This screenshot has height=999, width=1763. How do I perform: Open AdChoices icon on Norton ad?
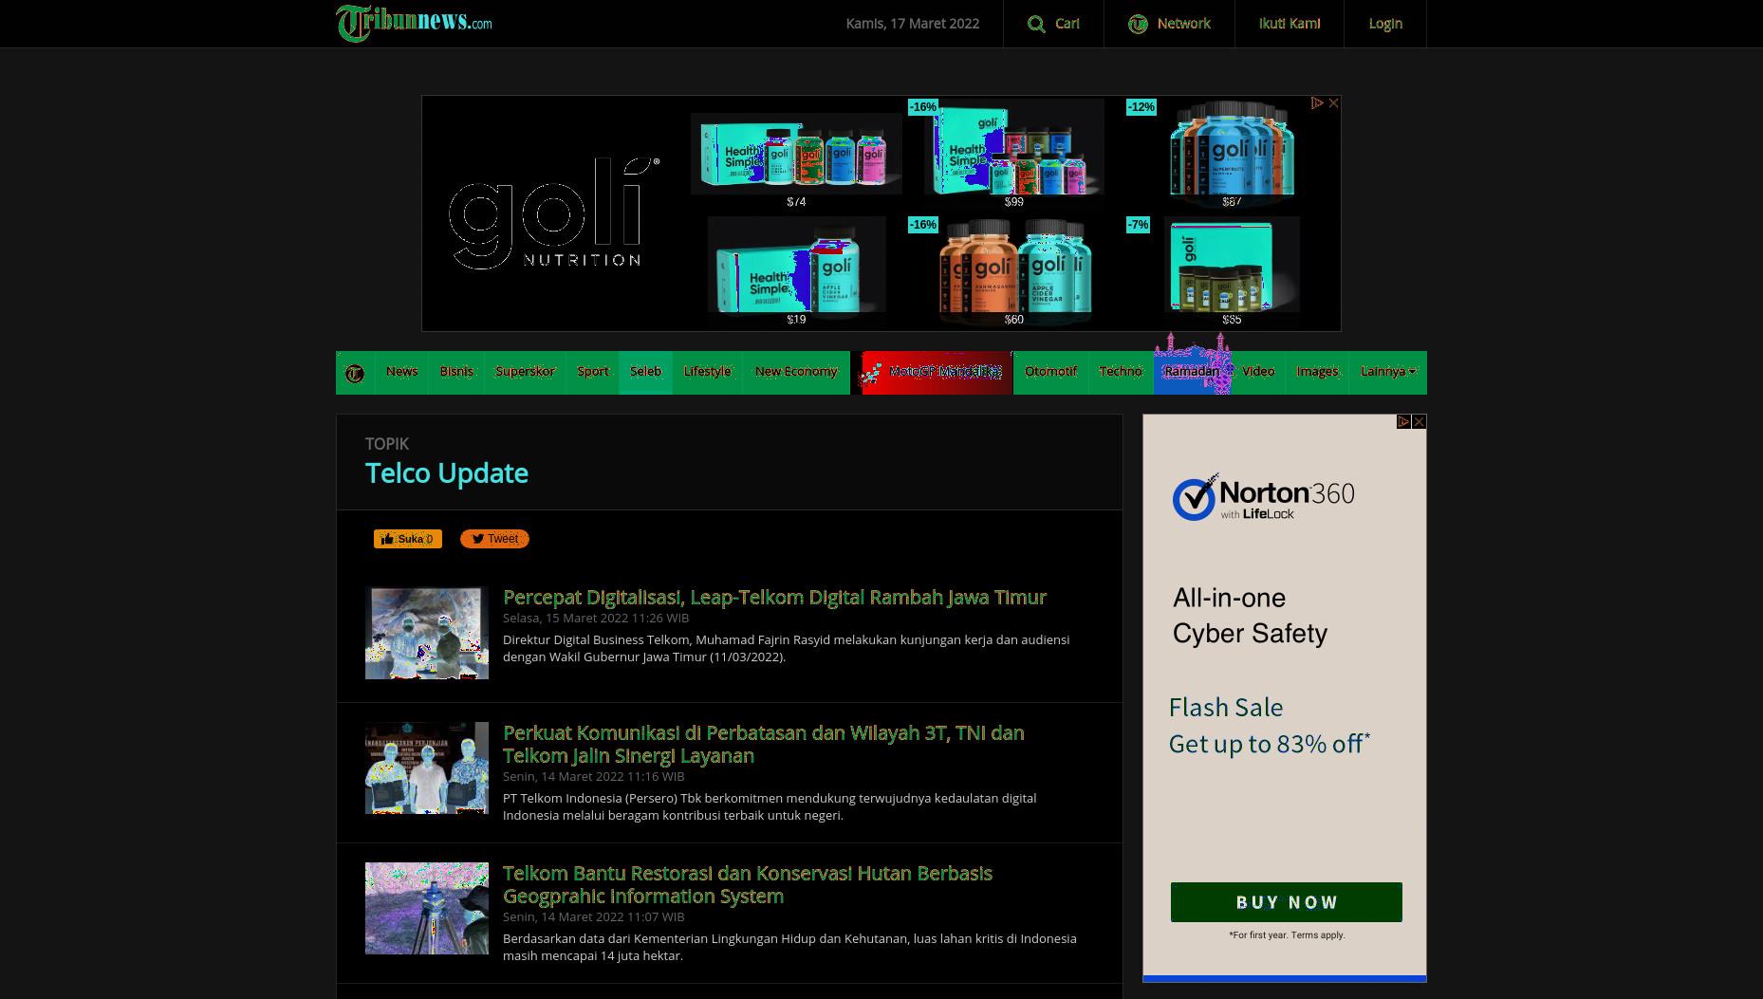click(x=1403, y=421)
